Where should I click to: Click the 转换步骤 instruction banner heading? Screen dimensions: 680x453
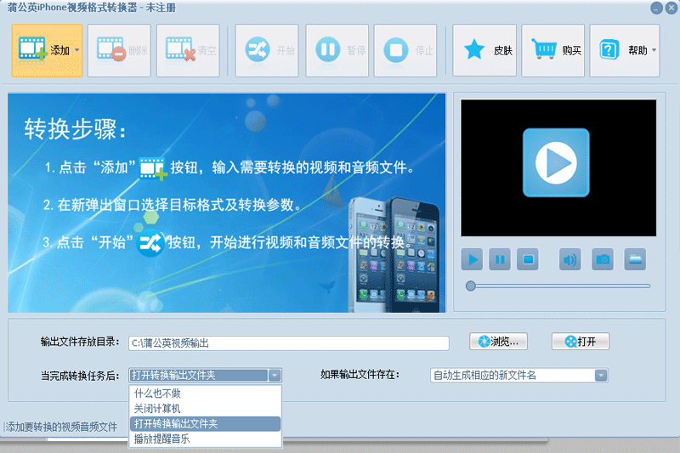click(75, 129)
